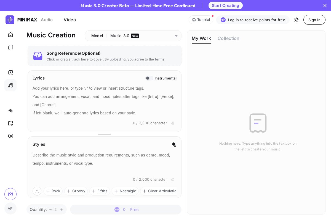Open the voice waveform sidebar icon
Screen dimensions: 331x220
pyautogui.click(x=10, y=111)
